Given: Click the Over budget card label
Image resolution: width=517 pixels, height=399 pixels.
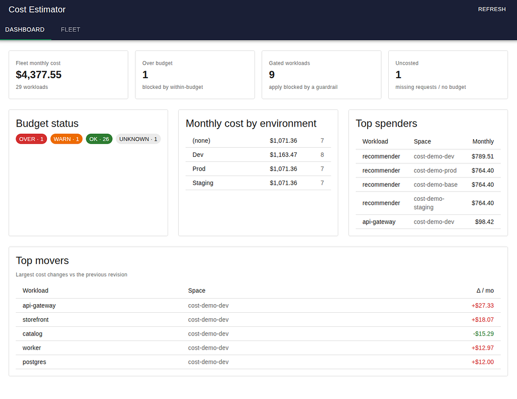Looking at the screenshot, I should (158, 63).
